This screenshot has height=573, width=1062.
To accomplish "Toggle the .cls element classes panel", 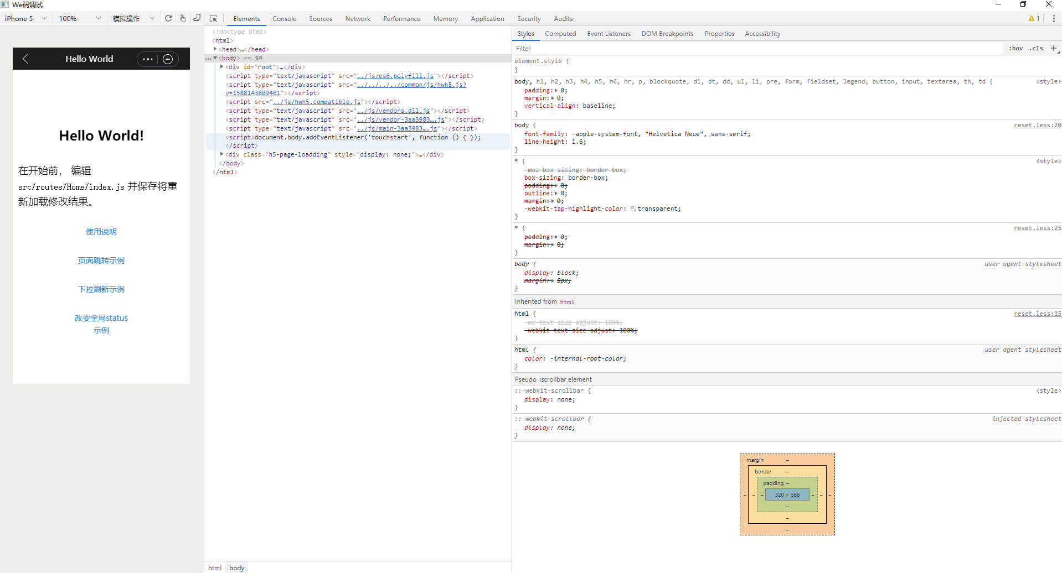I will coord(1036,48).
